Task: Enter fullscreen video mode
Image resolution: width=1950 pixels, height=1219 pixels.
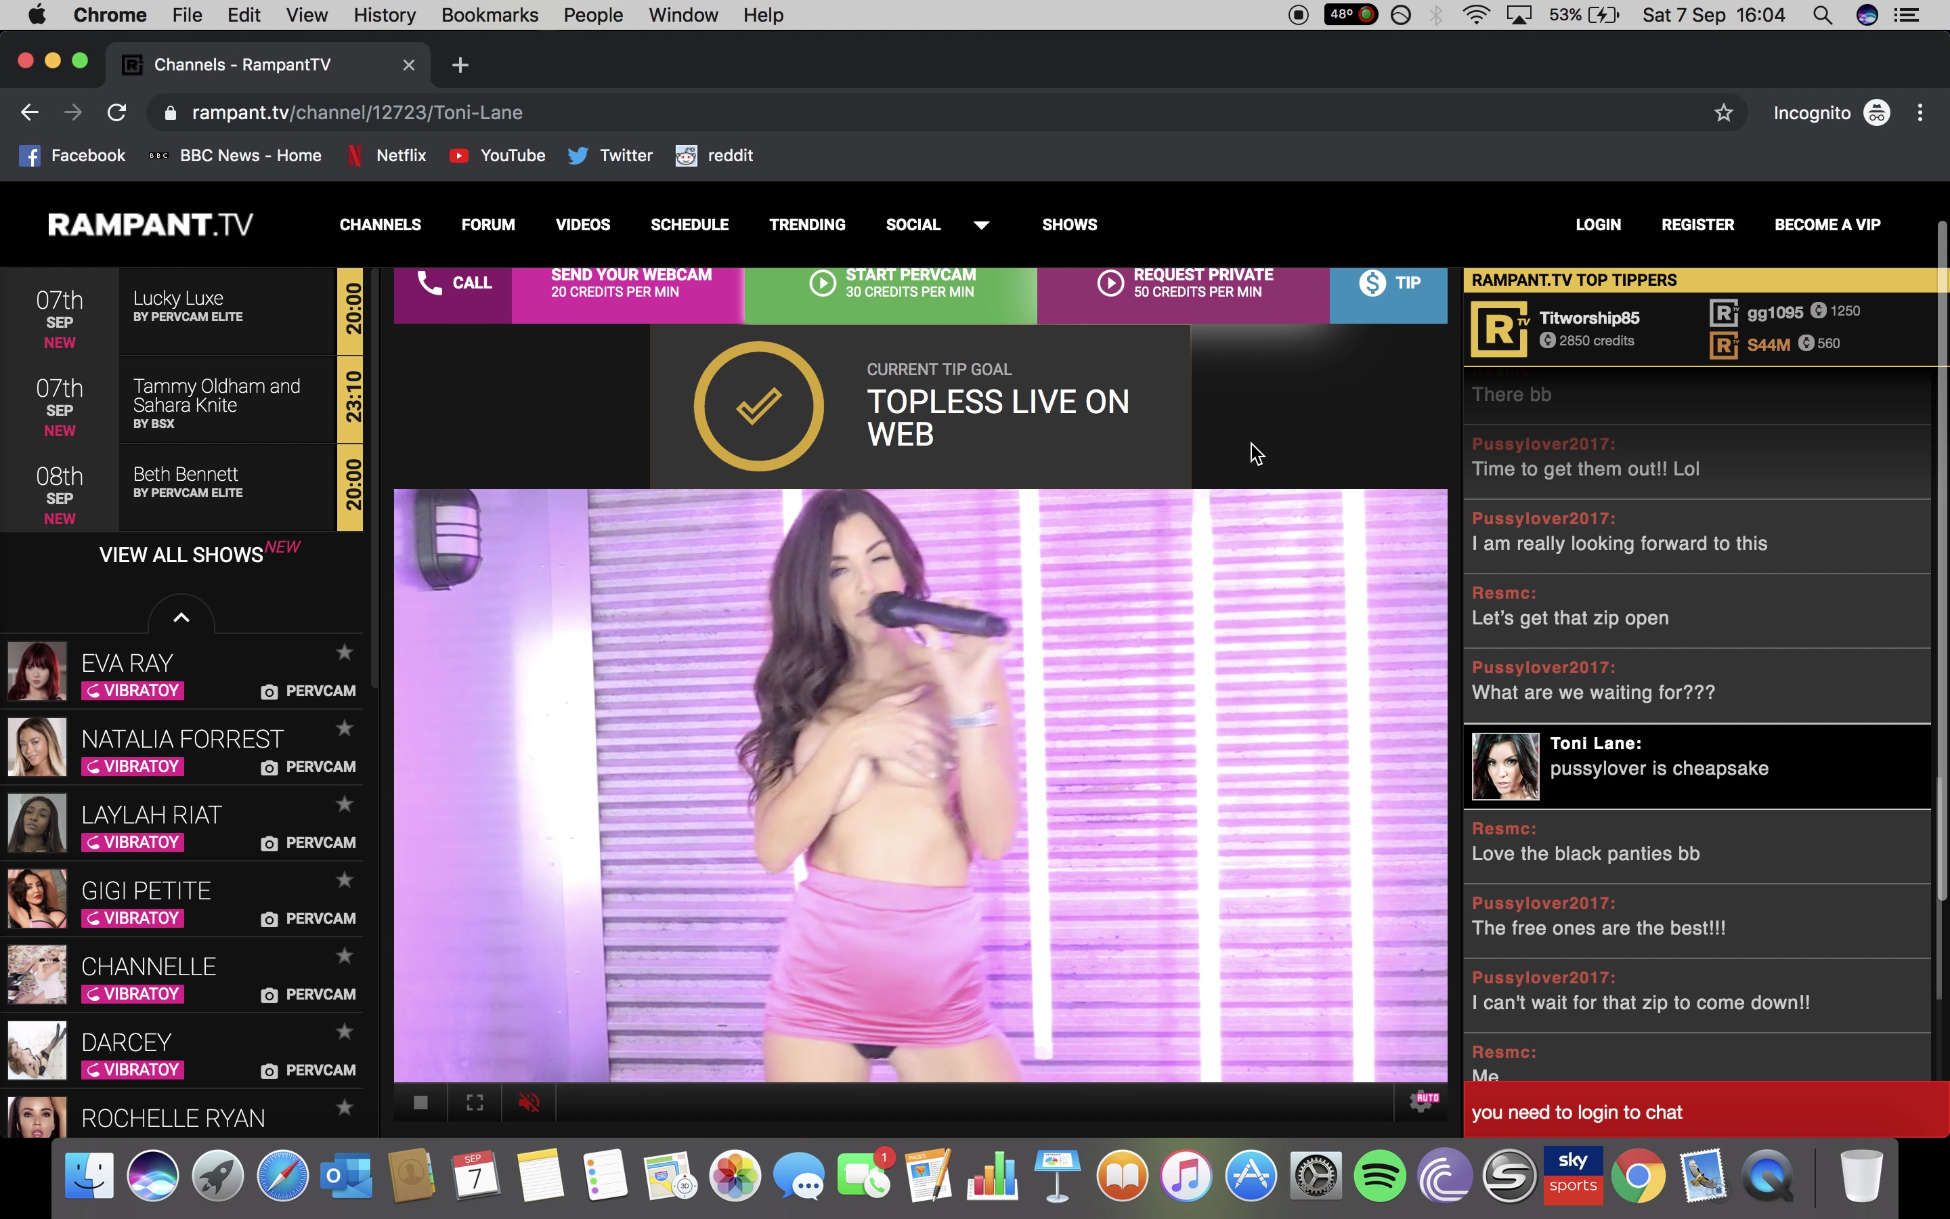Action: tap(475, 1102)
